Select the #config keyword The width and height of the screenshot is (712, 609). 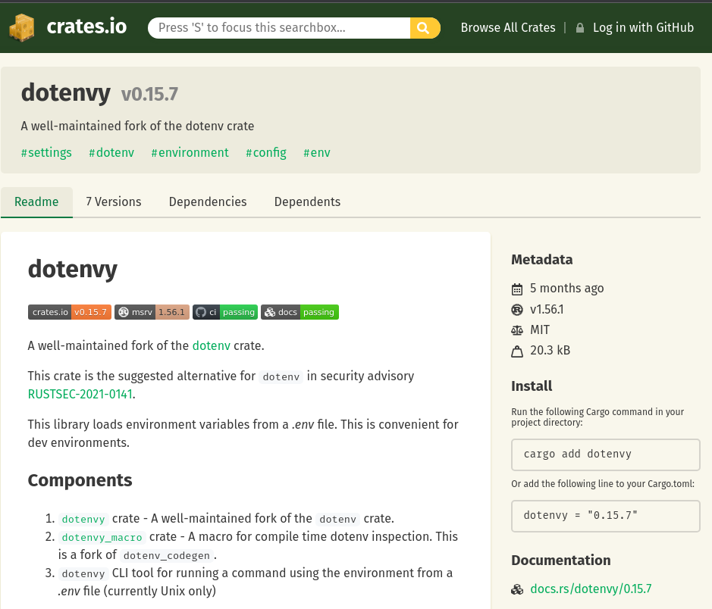266,153
